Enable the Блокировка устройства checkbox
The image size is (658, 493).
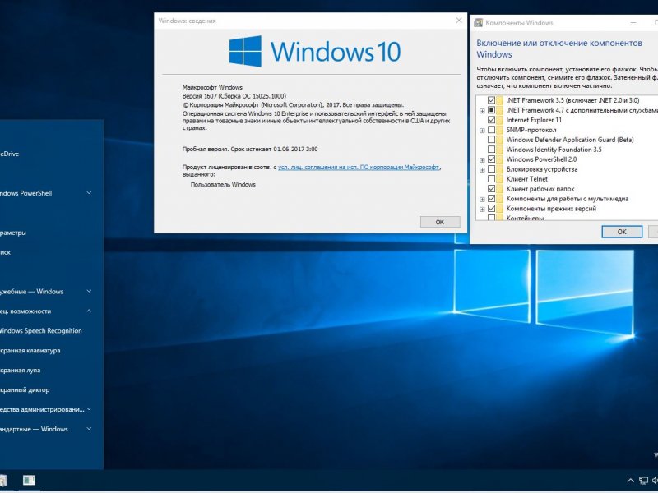(x=491, y=169)
